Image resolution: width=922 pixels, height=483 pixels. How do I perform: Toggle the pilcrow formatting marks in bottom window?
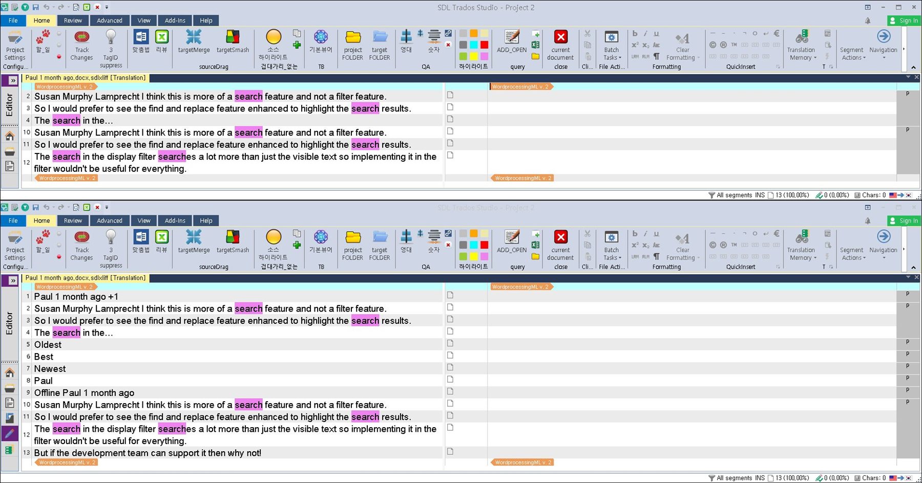coord(656,256)
